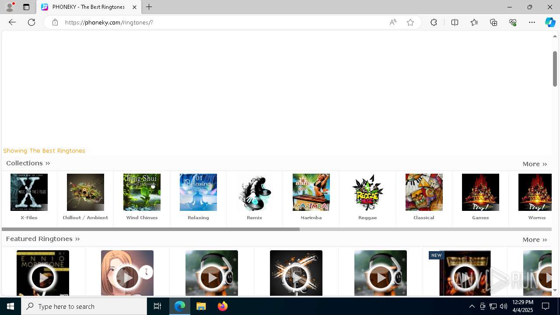The image size is (560, 315).
Task: Open the Collections heading link
Action: click(28, 163)
